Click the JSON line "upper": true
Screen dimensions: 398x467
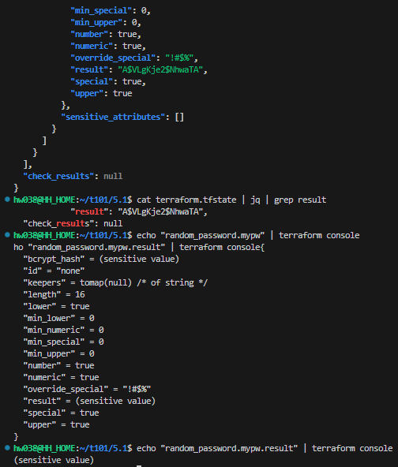[x=101, y=94]
